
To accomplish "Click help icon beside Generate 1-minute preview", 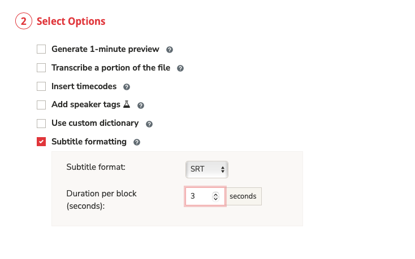I will (170, 50).
